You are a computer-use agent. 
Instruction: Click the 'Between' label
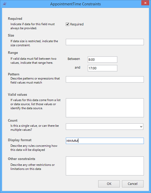click(x=74, y=59)
